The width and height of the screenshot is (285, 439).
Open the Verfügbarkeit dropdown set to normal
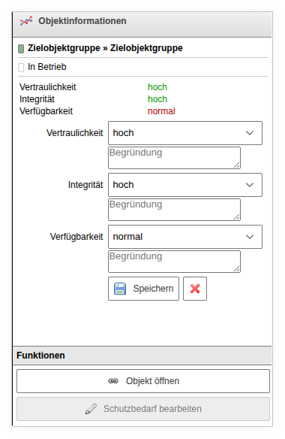click(185, 237)
